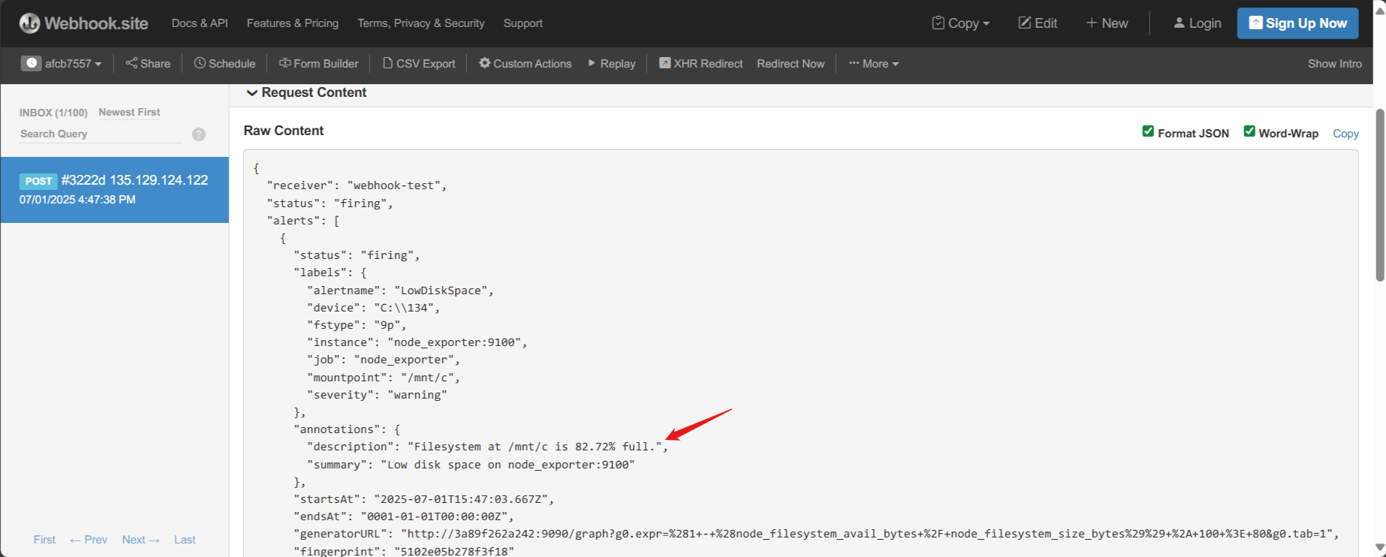Click the Copy link for raw content
This screenshot has width=1386, height=557.
[x=1345, y=133]
